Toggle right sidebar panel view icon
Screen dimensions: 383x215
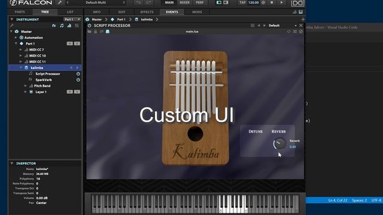tap(226, 2)
